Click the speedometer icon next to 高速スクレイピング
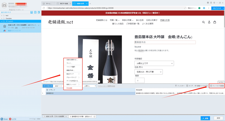This screenshot has width=225, height=121. pyautogui.click(x=4, y=31)
